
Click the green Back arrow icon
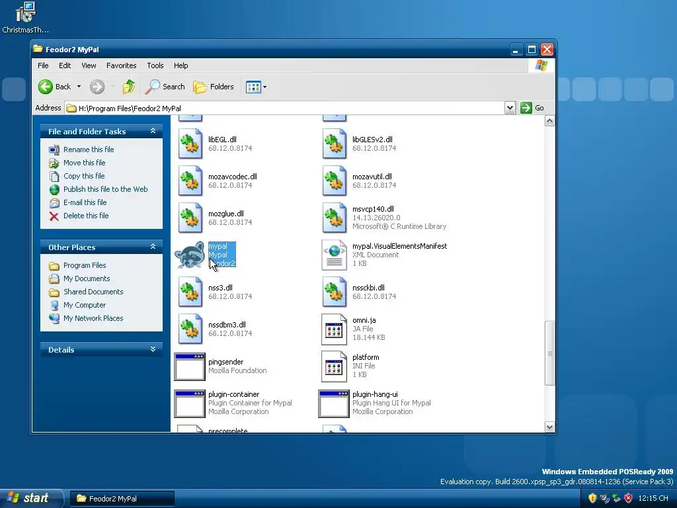(46, 87)
